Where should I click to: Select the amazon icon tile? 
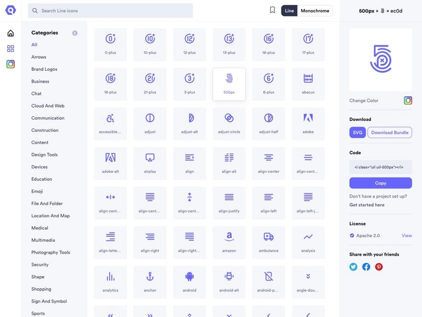[x=229, y=243]
